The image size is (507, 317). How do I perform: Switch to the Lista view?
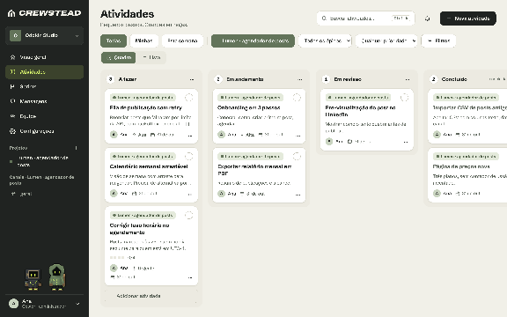click(151, 57)
